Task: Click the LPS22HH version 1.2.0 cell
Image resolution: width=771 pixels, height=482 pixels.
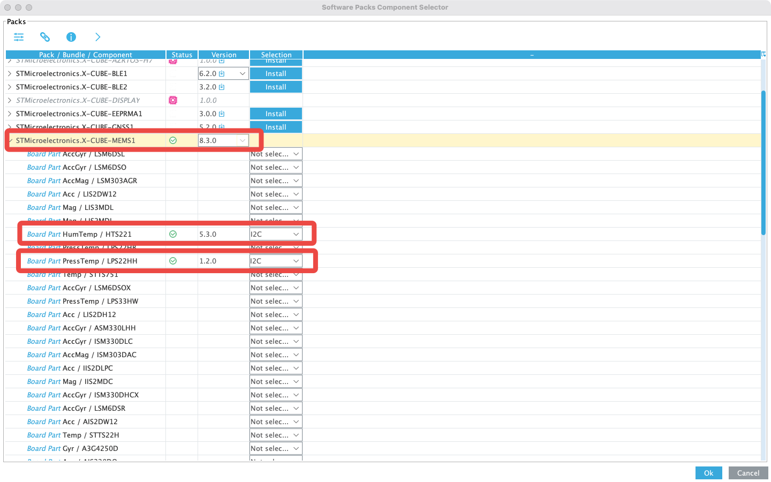Action: (224, 261)
